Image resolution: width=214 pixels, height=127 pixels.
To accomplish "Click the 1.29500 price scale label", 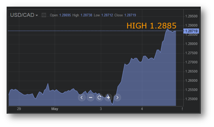I will tap(192, 16).
